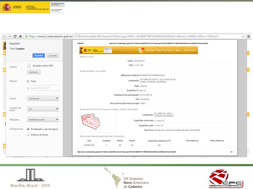Click the COMERCIO cell in the preview table
Image resolution: width=253 pixels, height=189 pixels.
pyautogui.click(x=89, y=145)
